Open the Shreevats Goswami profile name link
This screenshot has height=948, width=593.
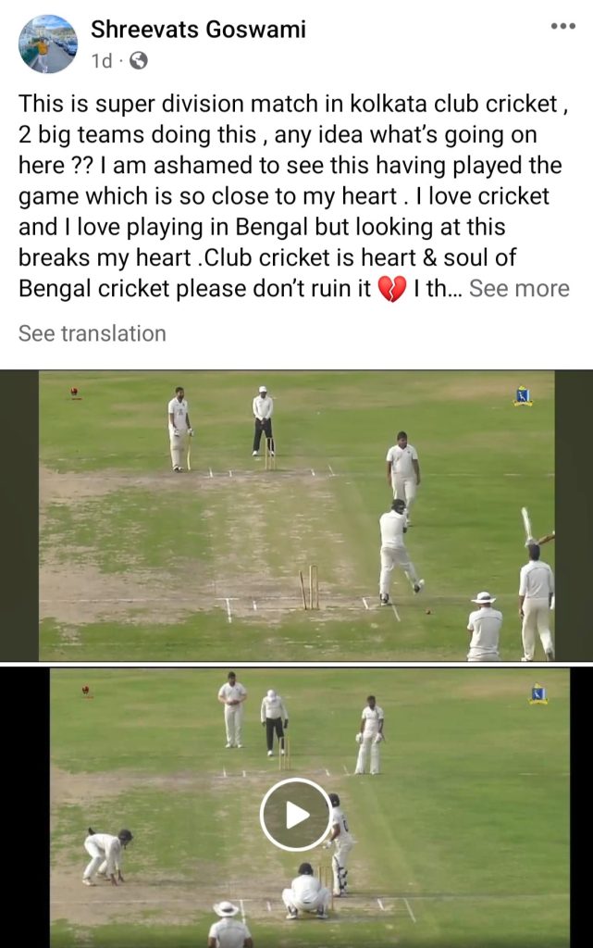pyautogui.click(x=198, y=29)
